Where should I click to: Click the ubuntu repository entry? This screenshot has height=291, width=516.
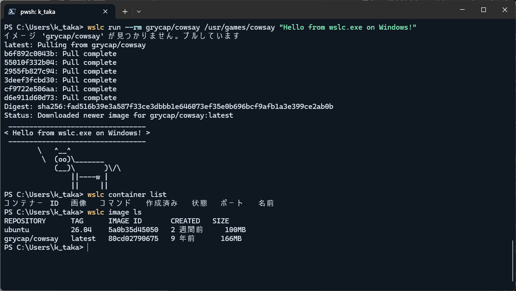pyautogui.click(x=17, y=230)
